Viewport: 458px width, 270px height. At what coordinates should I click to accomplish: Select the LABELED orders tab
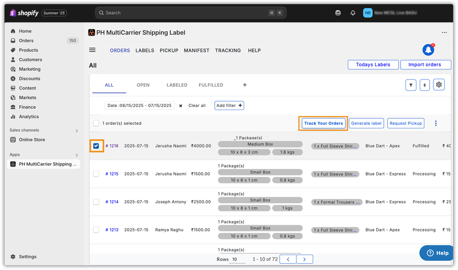coord(177,85)
